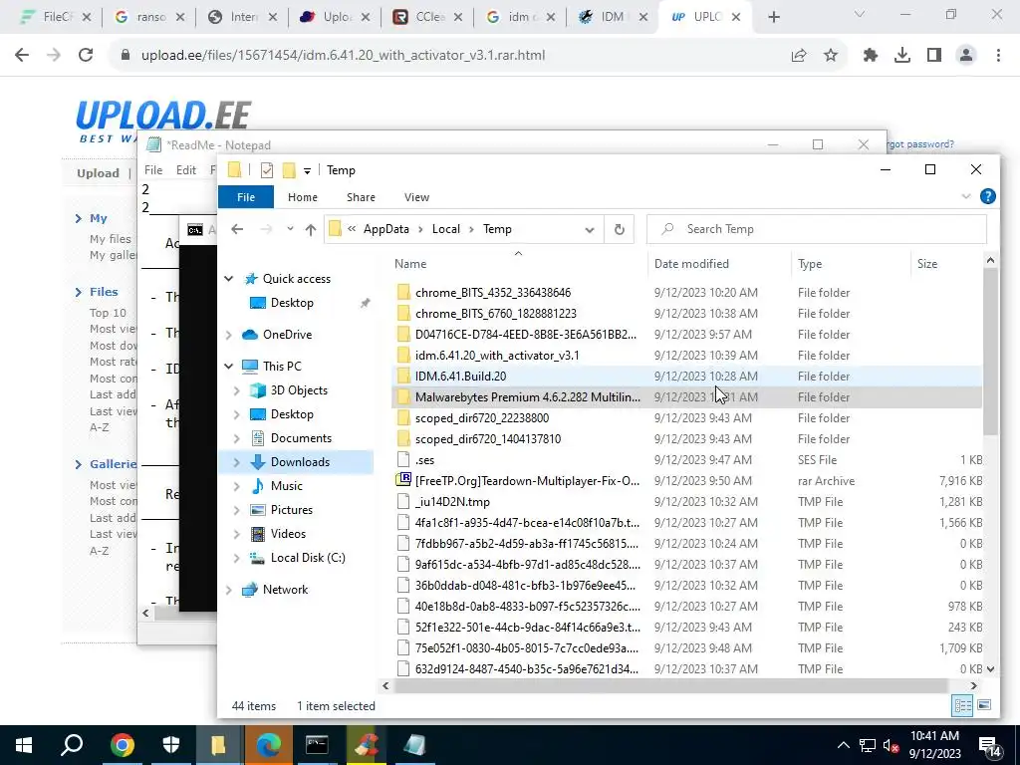Open the Chrome tab search dropdown
The width and height of the screenshot is (1020, 765).
[x=860, y=14]
